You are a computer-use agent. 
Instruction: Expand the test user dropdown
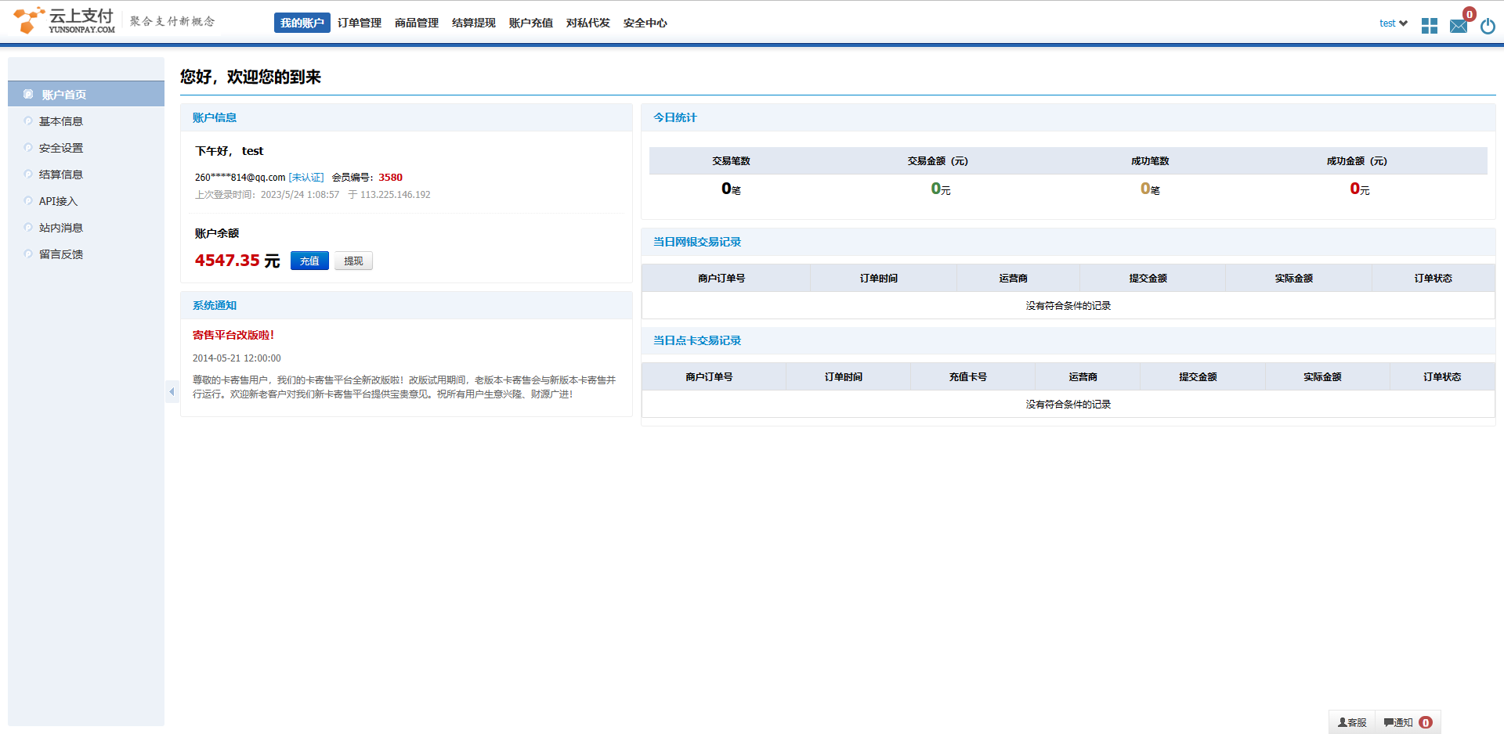pos(1393,23)
